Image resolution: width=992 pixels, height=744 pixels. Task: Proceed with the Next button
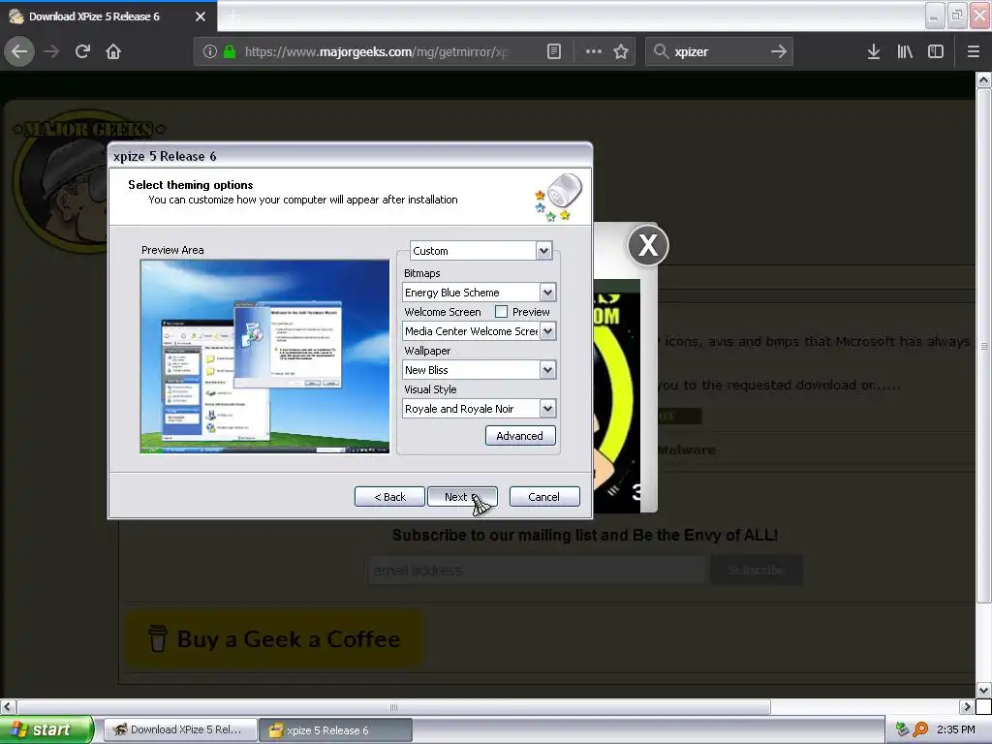click(462, 497)
